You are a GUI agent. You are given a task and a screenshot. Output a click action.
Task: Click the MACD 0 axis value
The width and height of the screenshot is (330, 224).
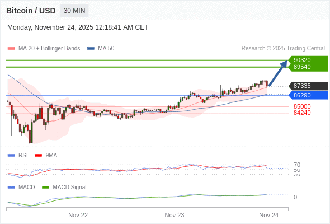tap(295, 197)
